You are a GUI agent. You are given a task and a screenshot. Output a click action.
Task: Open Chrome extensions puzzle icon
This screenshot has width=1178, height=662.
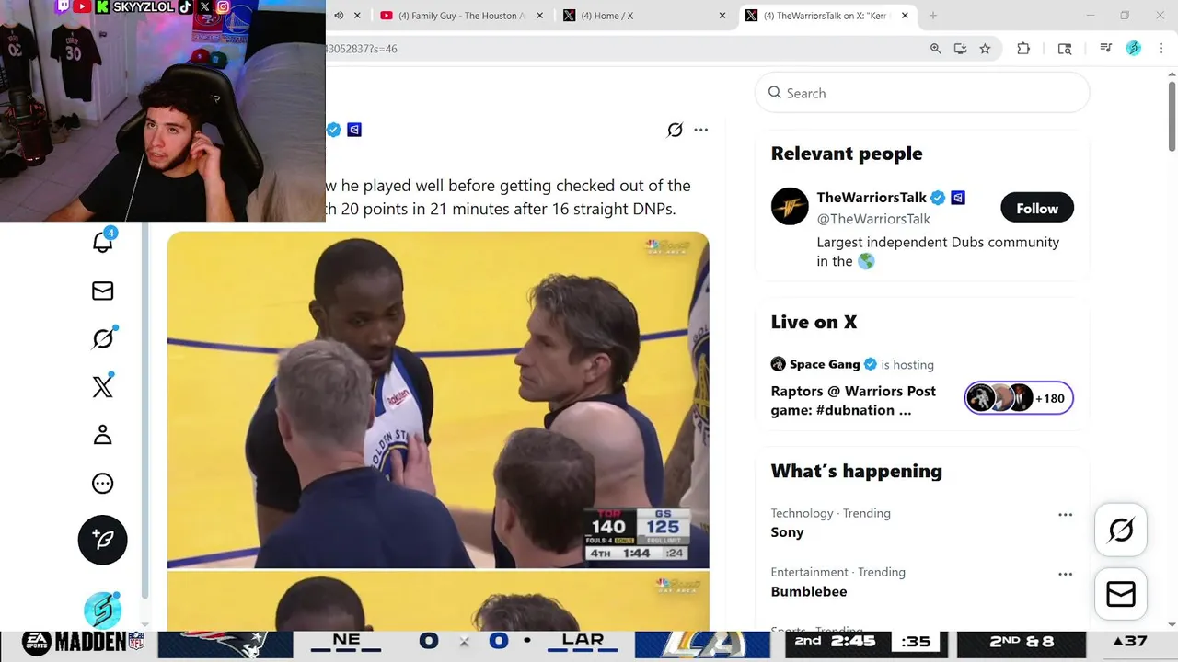pos(1023,49)
